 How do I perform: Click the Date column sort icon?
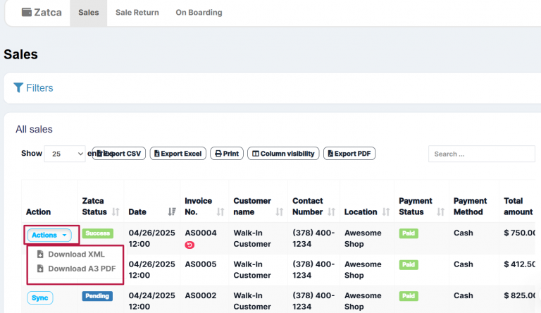pos(172,211)
